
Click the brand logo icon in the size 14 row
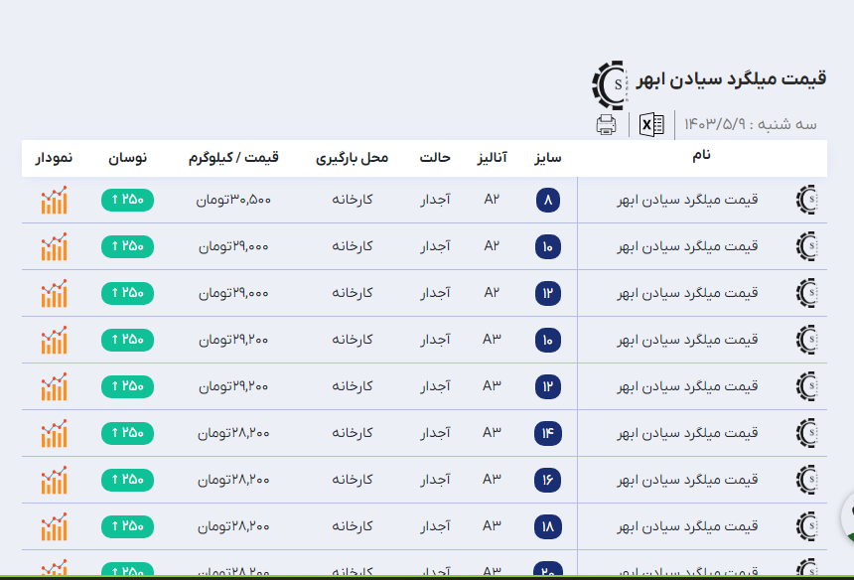pos(806,433)
